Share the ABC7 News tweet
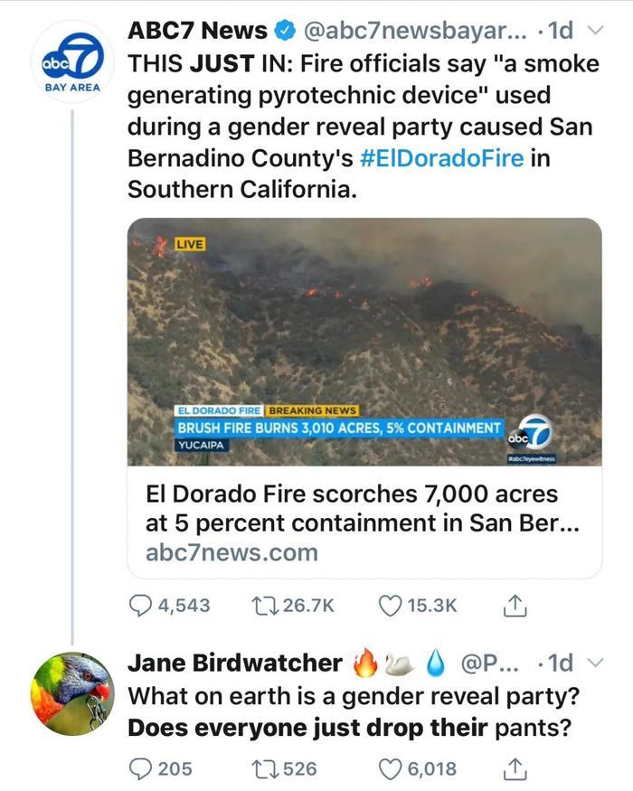This screenshot has height=791, width=633. pos(515,606)
